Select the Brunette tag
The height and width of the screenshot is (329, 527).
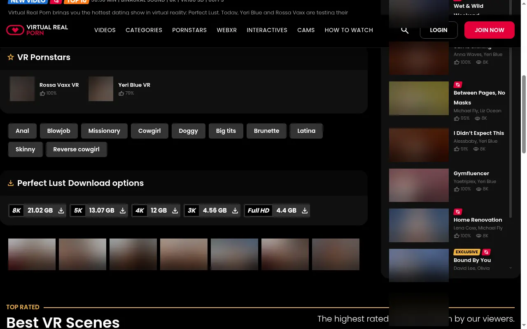[266, 131]
